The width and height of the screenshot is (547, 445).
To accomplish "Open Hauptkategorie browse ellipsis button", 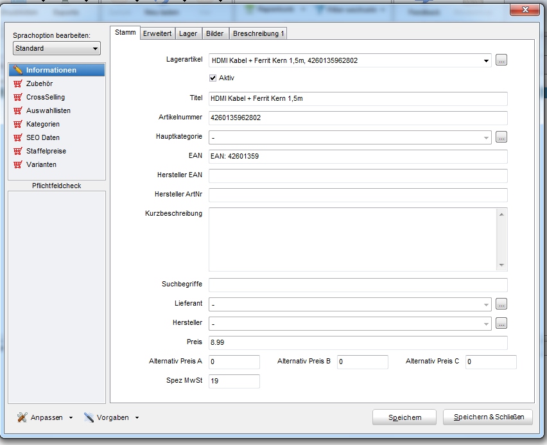I will coord(501,137).
